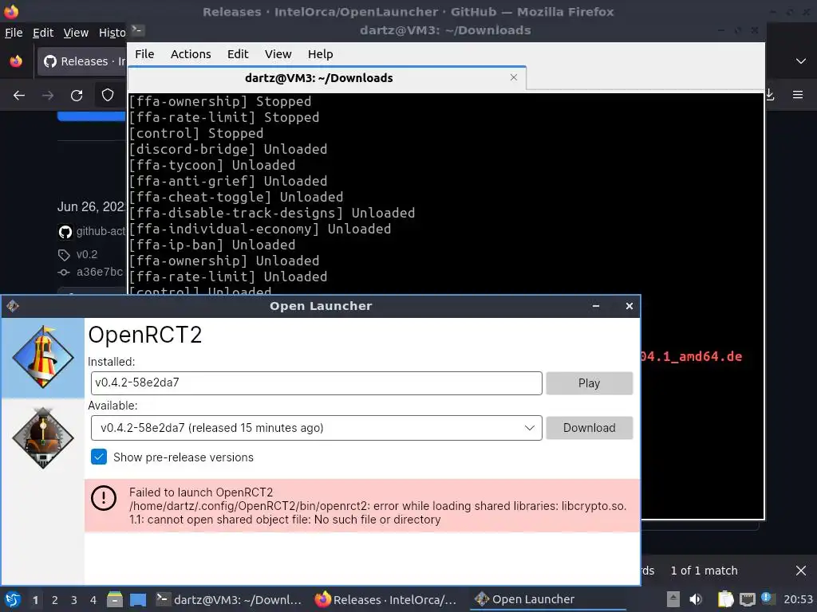Reload the page in Firefox
The image size is (817, 612).
coord(77,96)
